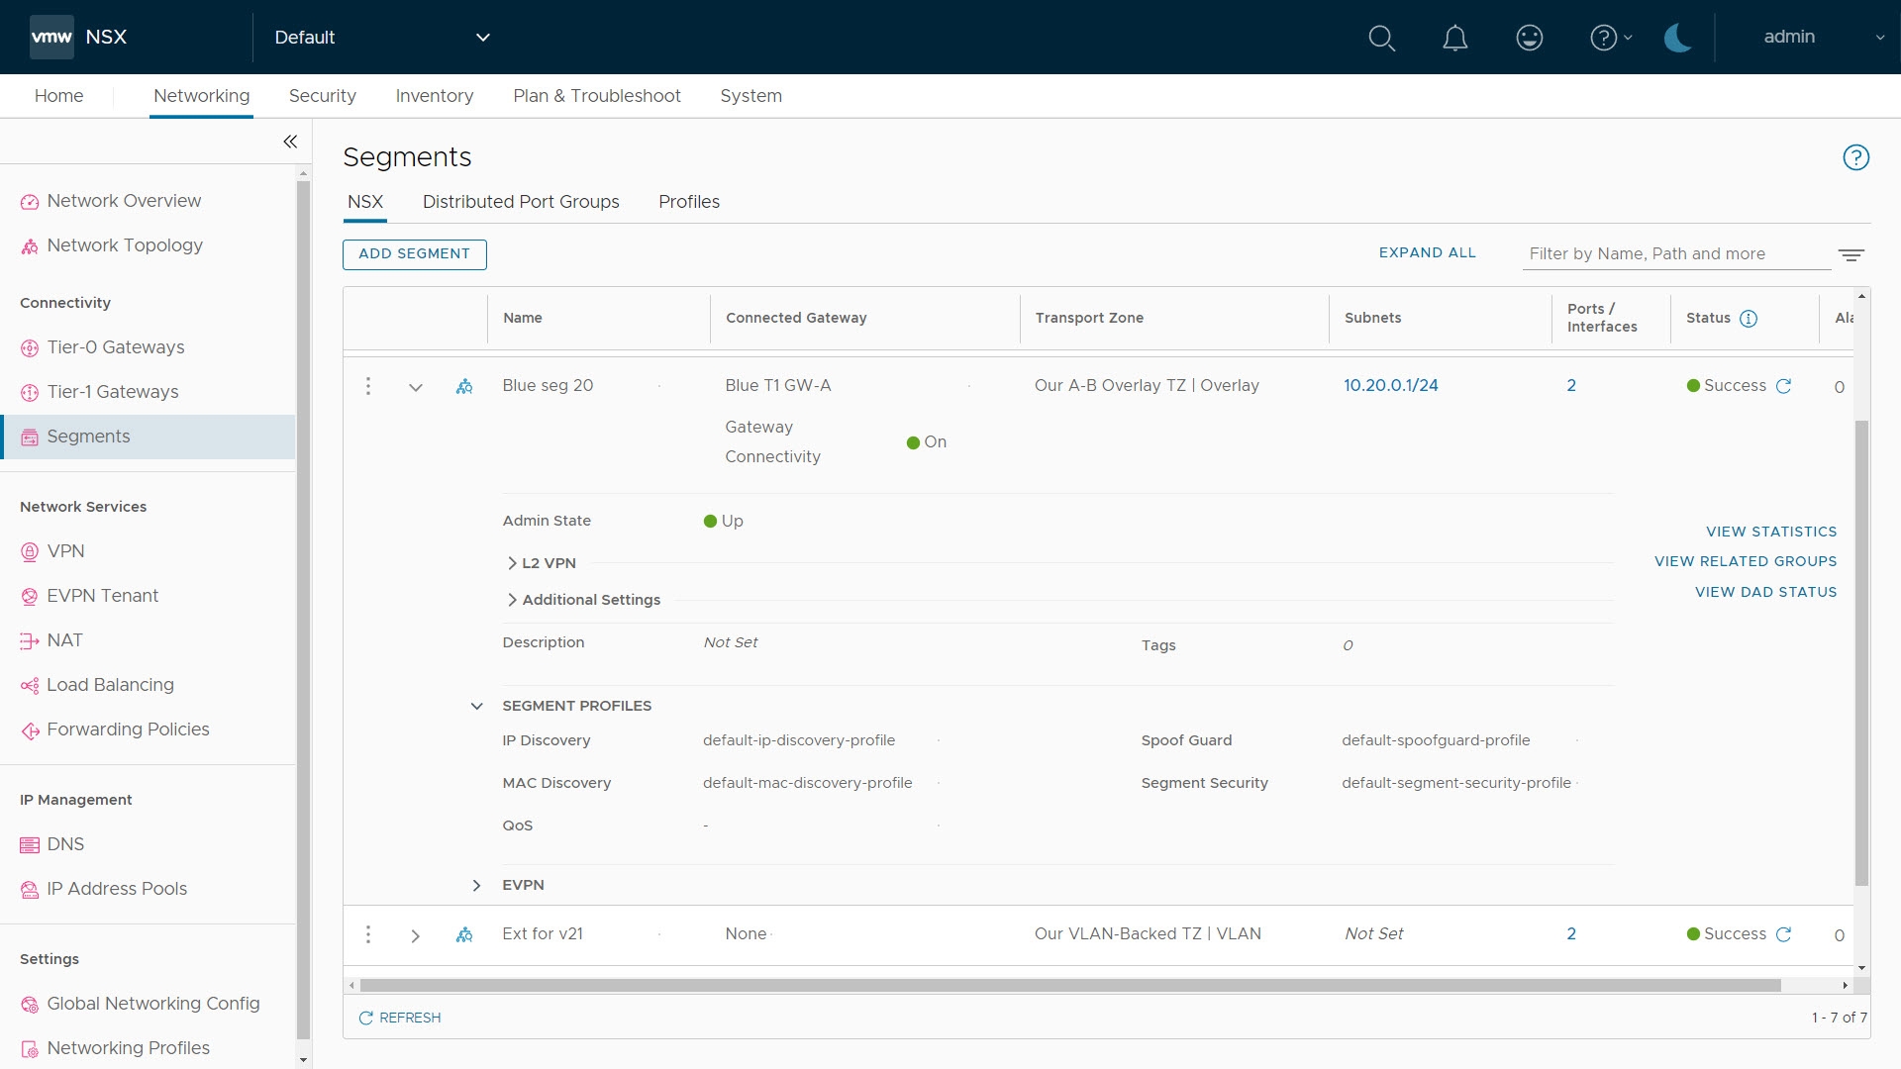Open Segments page help icon
The width and height of the screenshot is (1901, 1069).
tap(1855, 157)
